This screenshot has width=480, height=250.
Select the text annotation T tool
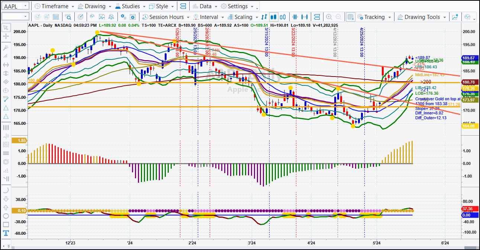(6, 233)
